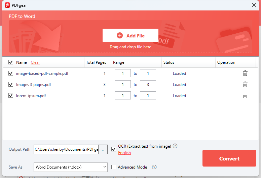Uncheck lorem-ipsum.pdf checkbox
The image size is (261, 178).
click(x=11, y=96)
